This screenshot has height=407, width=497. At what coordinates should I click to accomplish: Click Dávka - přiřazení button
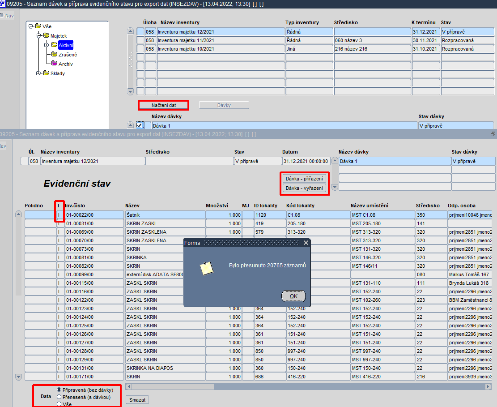[304, 179]
